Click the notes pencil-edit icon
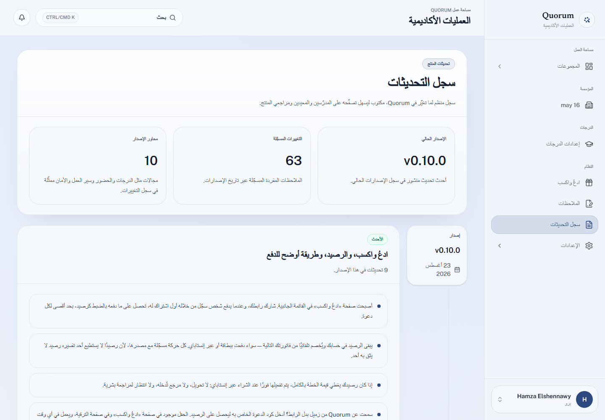Image resolution: width=605 pixels, height=420 pixels. click(589, 204)
